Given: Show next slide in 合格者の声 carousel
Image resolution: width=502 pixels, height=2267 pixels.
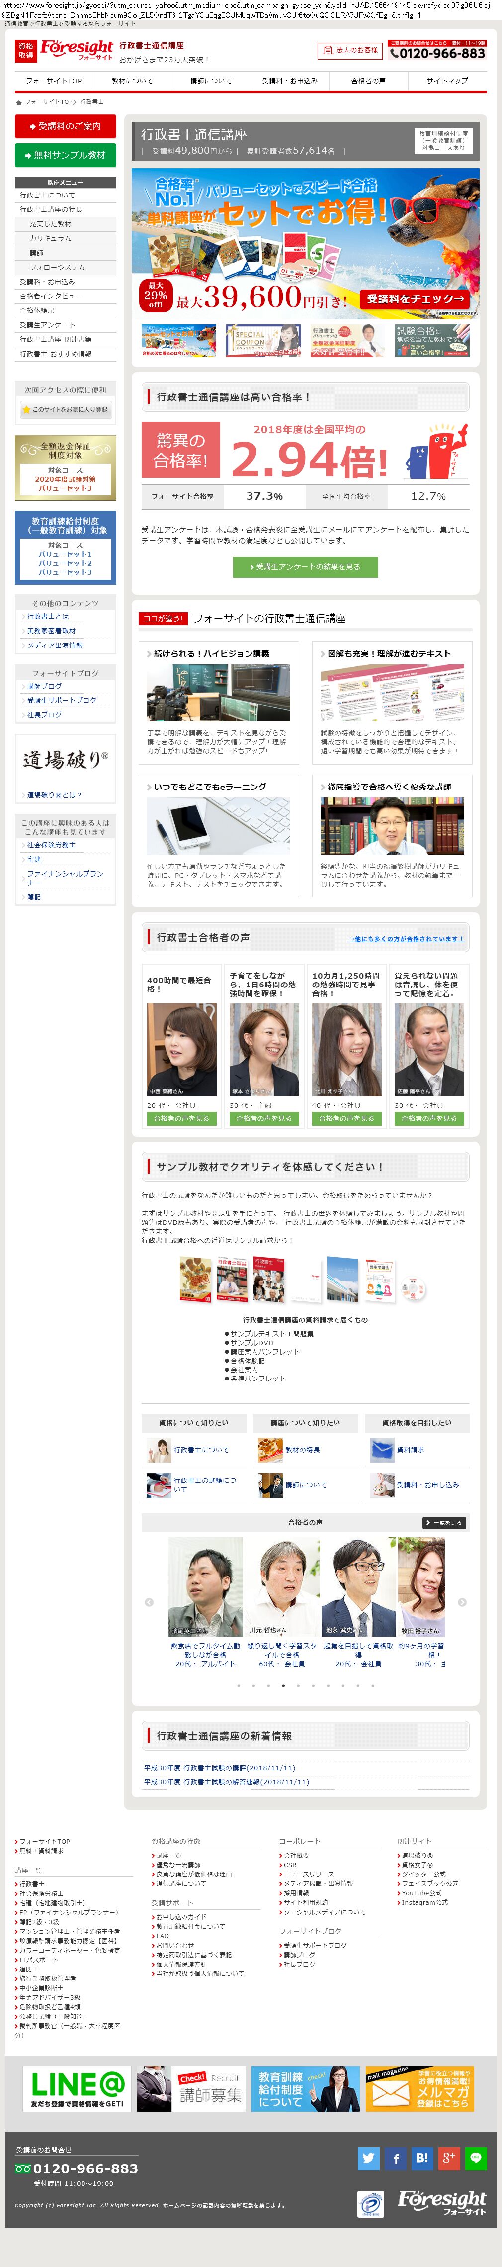Looking at the screenshot, I should 462,1602.
